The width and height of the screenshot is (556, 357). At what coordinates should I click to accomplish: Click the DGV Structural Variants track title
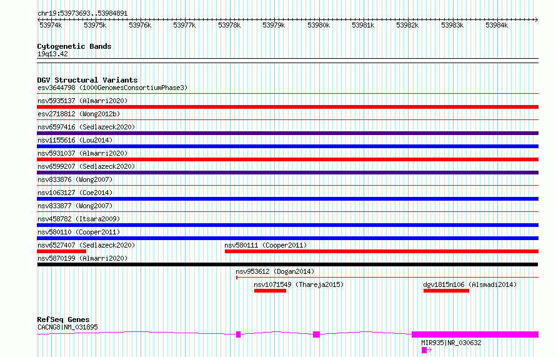click(87, 80)
